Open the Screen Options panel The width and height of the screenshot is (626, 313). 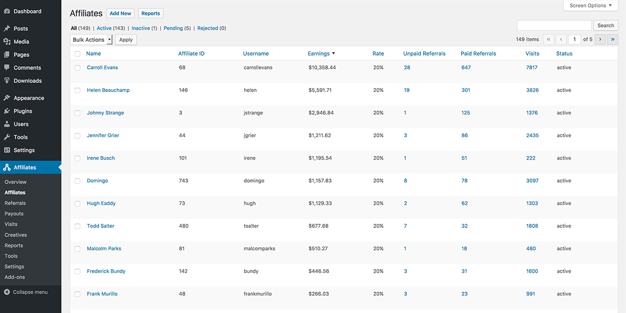pos(590,5)
